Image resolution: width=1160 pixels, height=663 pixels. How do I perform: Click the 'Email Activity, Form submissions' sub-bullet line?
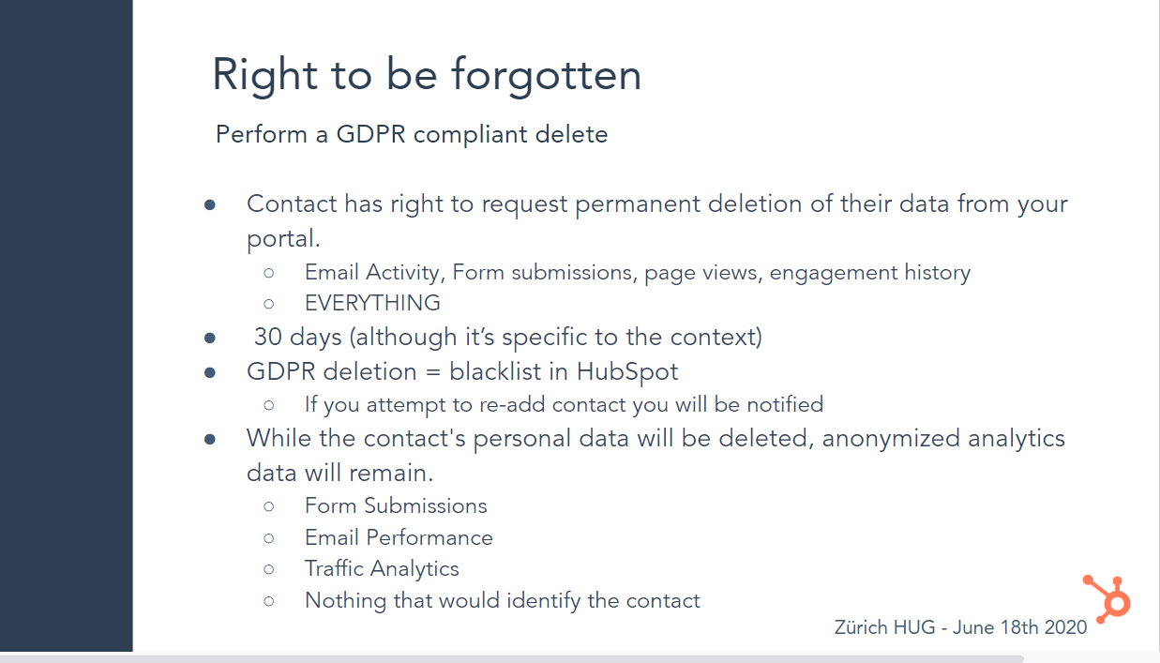coord(637,272)
